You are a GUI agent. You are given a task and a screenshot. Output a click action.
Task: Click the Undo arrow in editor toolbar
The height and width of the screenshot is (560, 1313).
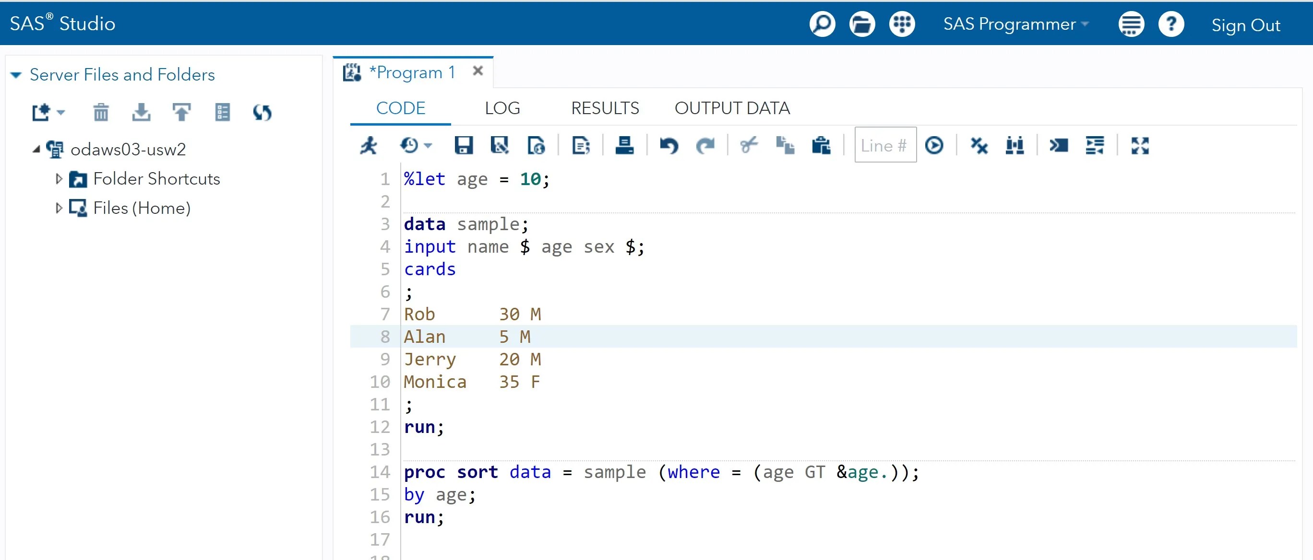[x=668, y=146]
